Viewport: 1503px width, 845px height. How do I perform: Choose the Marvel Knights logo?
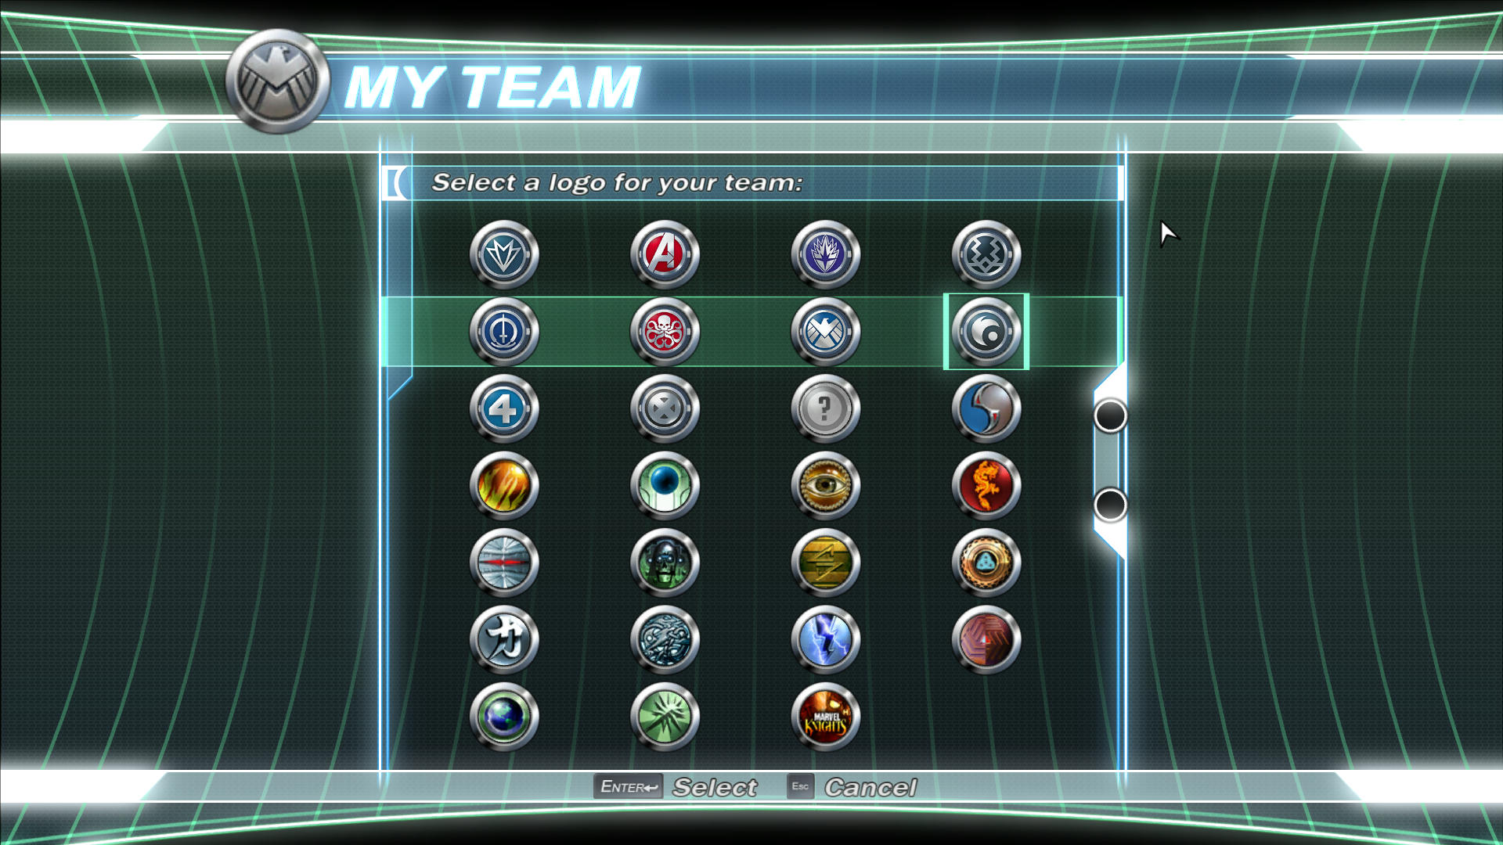[825, 717]
